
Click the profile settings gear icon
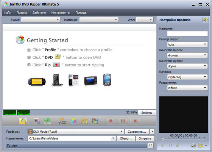(x=205, y=20)
